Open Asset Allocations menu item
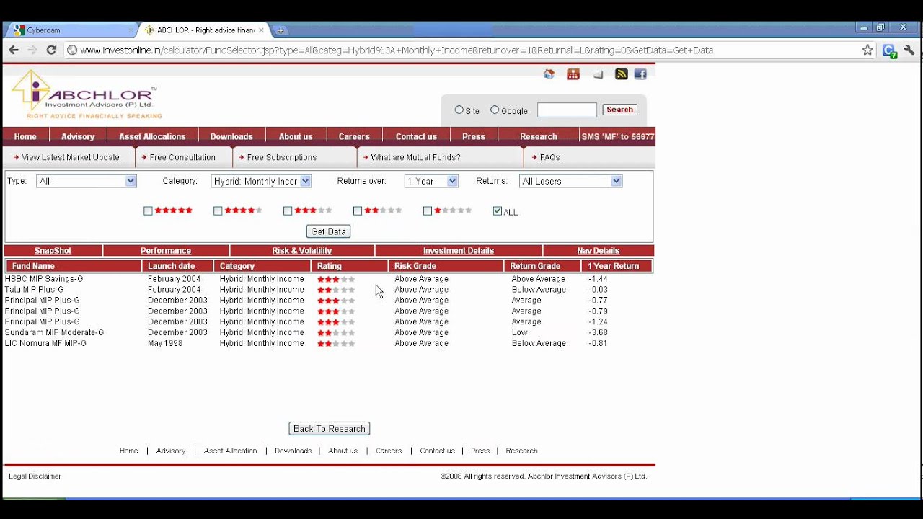The image size is (923, 519). coord(152,136)
